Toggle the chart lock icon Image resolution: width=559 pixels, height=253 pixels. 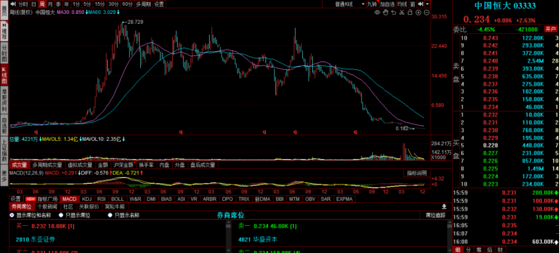click(x=410, y=12)
